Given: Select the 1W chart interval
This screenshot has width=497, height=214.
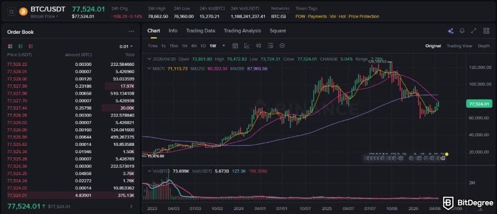Looking at the screenshot, I should 213,46.
